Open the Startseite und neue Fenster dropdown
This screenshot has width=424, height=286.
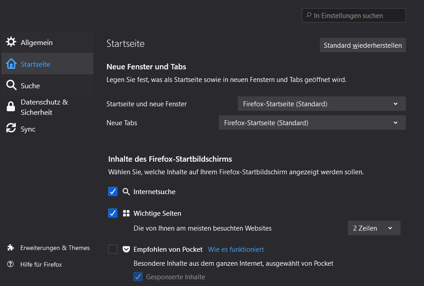(x=322, y=104)
